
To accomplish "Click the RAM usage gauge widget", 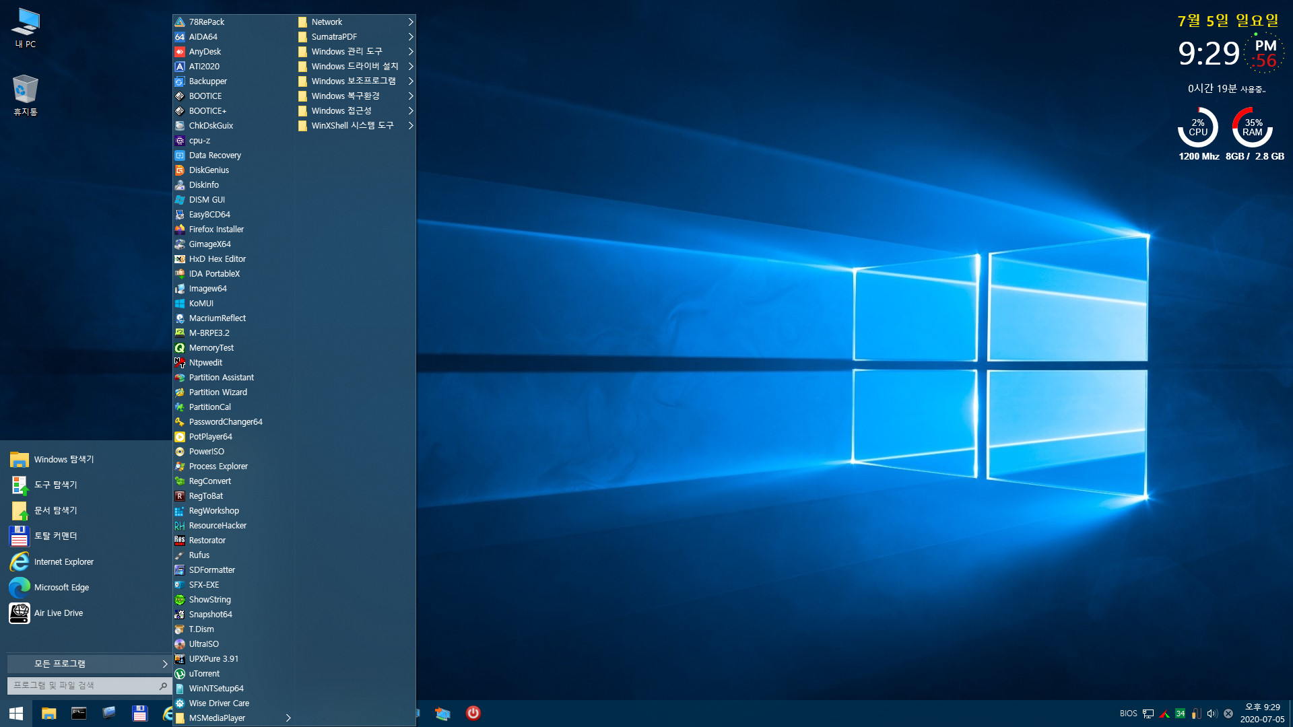I will [x=1253, y=127].
